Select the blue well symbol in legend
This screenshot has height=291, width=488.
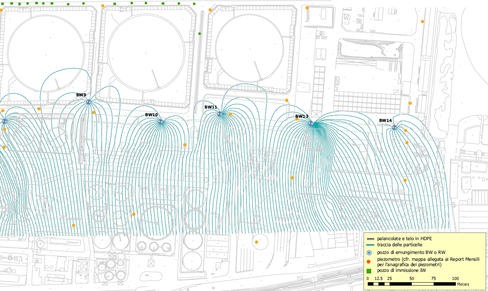(370, 253)
